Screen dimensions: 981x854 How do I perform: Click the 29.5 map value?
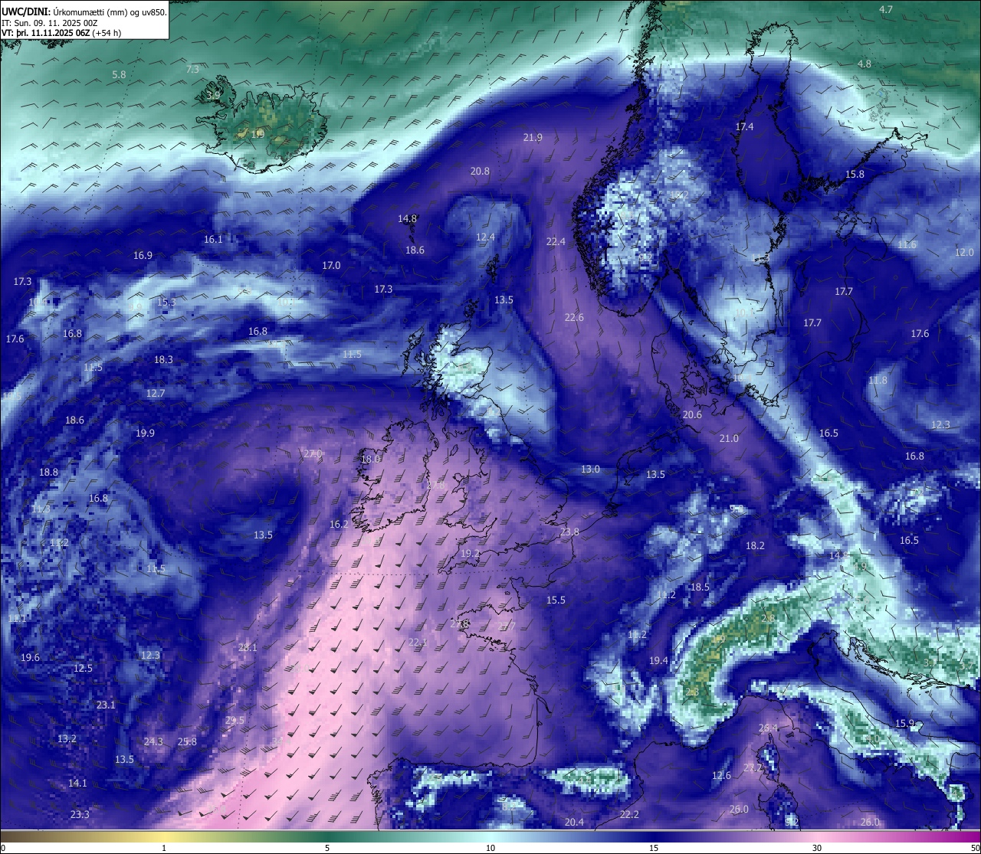tap(235, 721)
